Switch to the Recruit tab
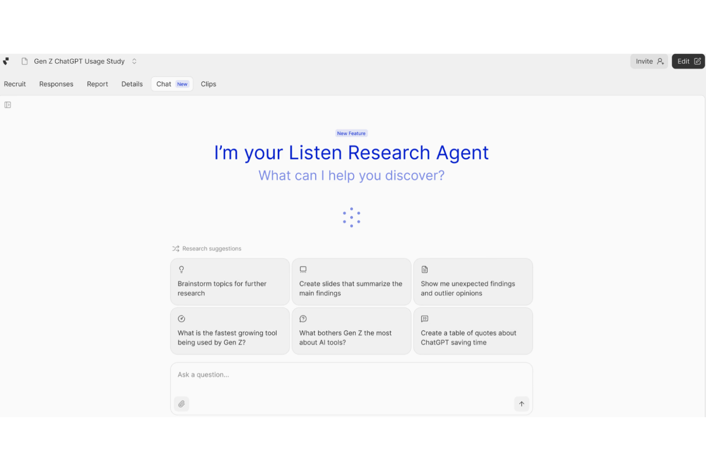Viewport: 706px width, 471px height. click(x=15, y=84)
